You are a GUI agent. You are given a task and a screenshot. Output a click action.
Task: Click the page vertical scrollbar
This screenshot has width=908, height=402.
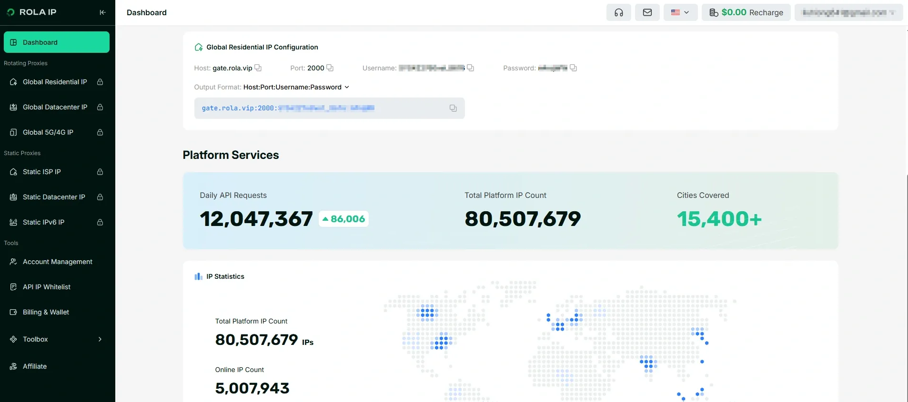pyautogui.click(x=907, y=214)
